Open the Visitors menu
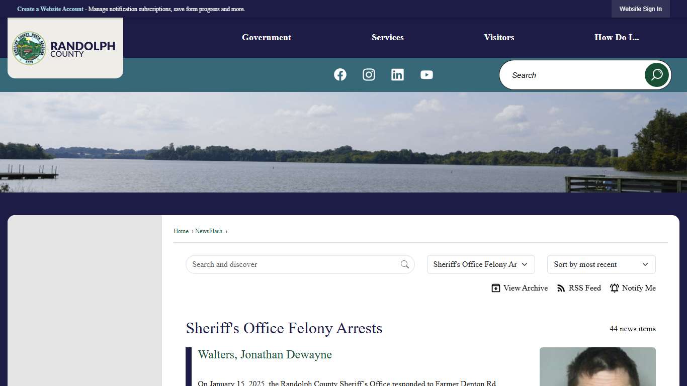The height and width of the screenshot is (386, 687). click(499, 38)
